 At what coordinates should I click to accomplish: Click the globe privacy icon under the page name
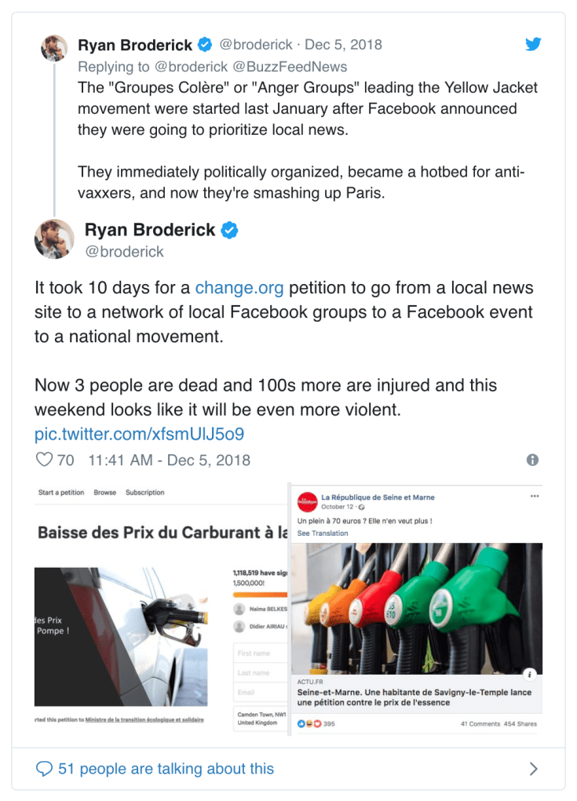click(363, 508)
